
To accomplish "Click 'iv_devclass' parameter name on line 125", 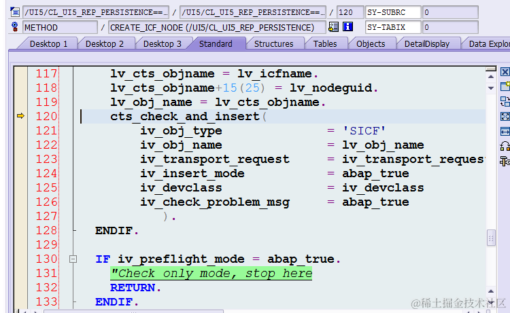I will (181, 188).
